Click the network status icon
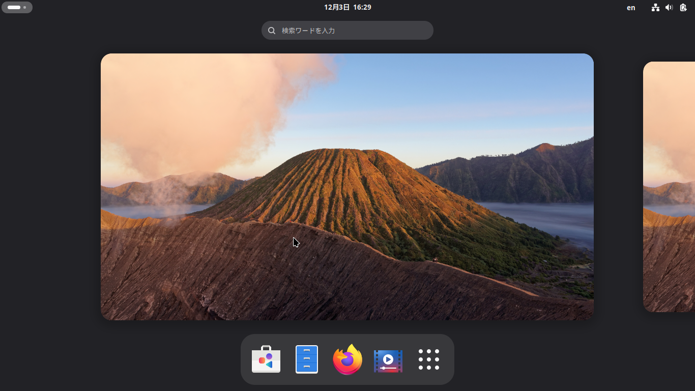This screenshot has height=391, width=695. pos(655,8)
